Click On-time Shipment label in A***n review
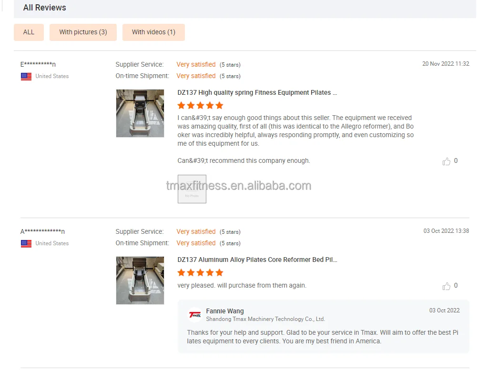The height and width of the screenshot is (370, 477). 142,243
